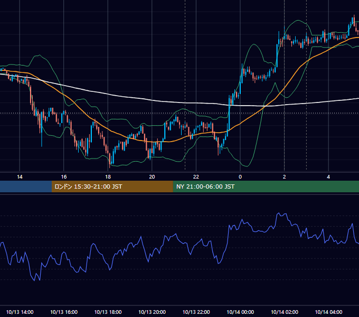The height and width of the screenshot is (317, 359).
Task: Click the 10/13 14:00 date label
Action: point(20,312)
